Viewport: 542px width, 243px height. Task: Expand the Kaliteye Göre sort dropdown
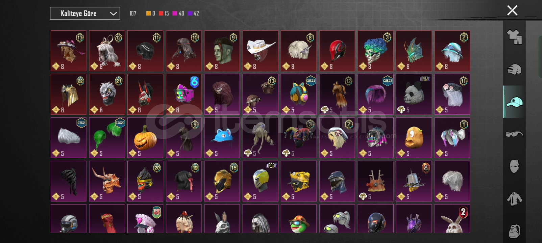[85, 13]
